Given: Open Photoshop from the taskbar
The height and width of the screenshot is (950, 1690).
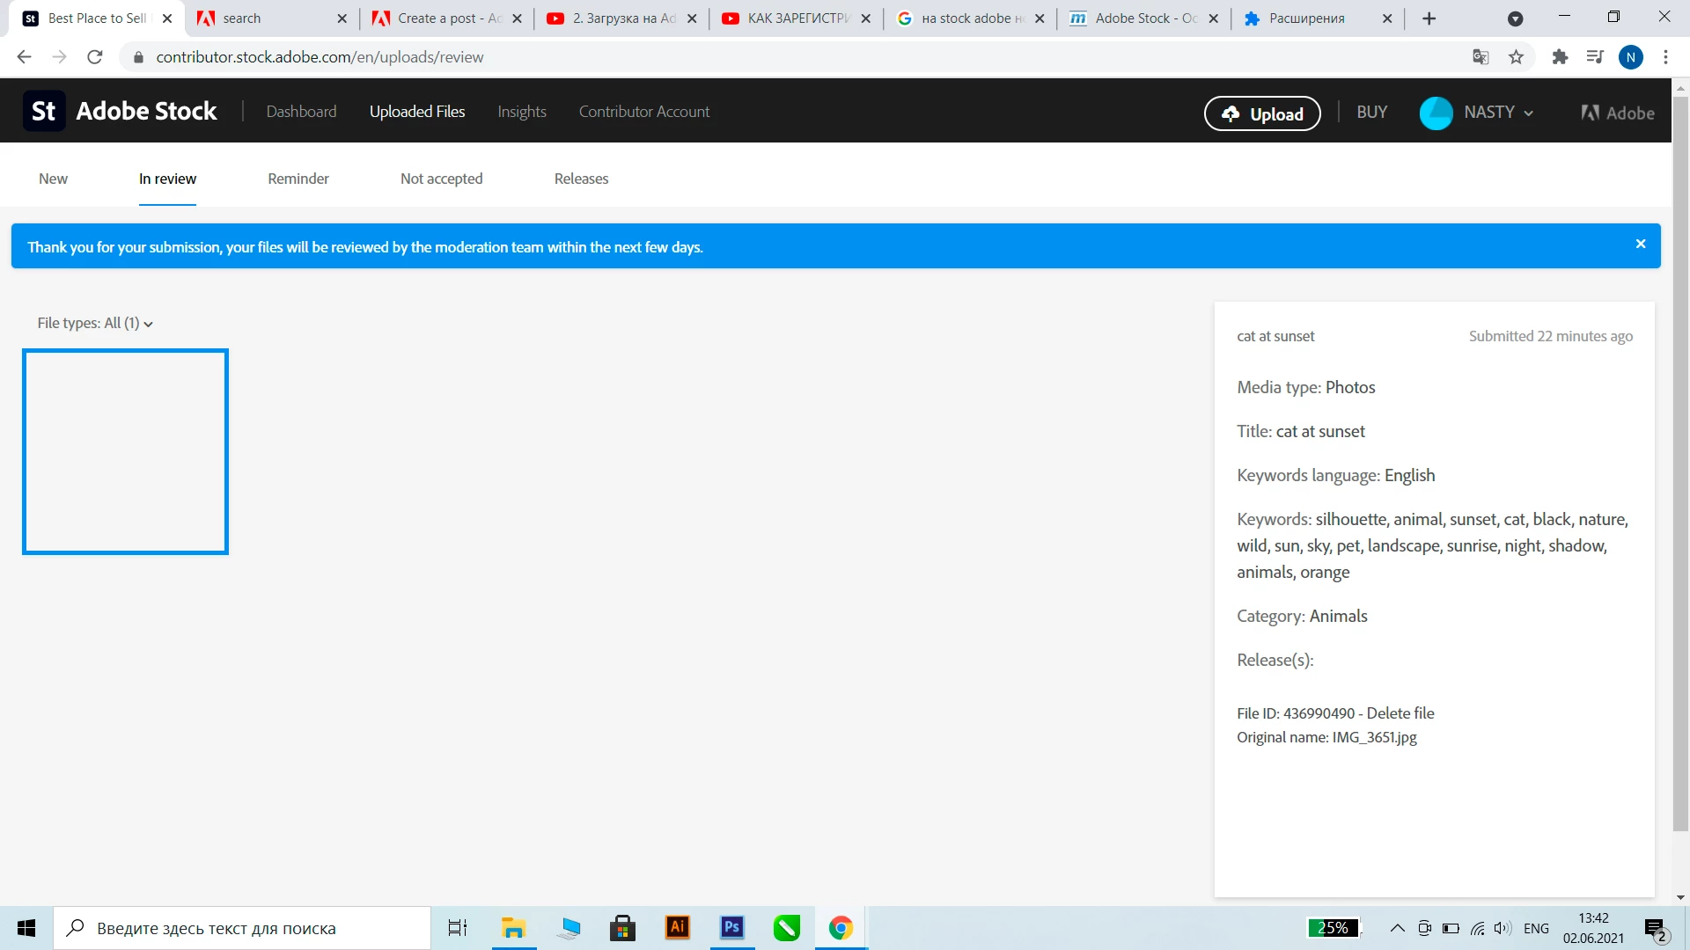Looking at the screenshot, I should click(731, 927).
